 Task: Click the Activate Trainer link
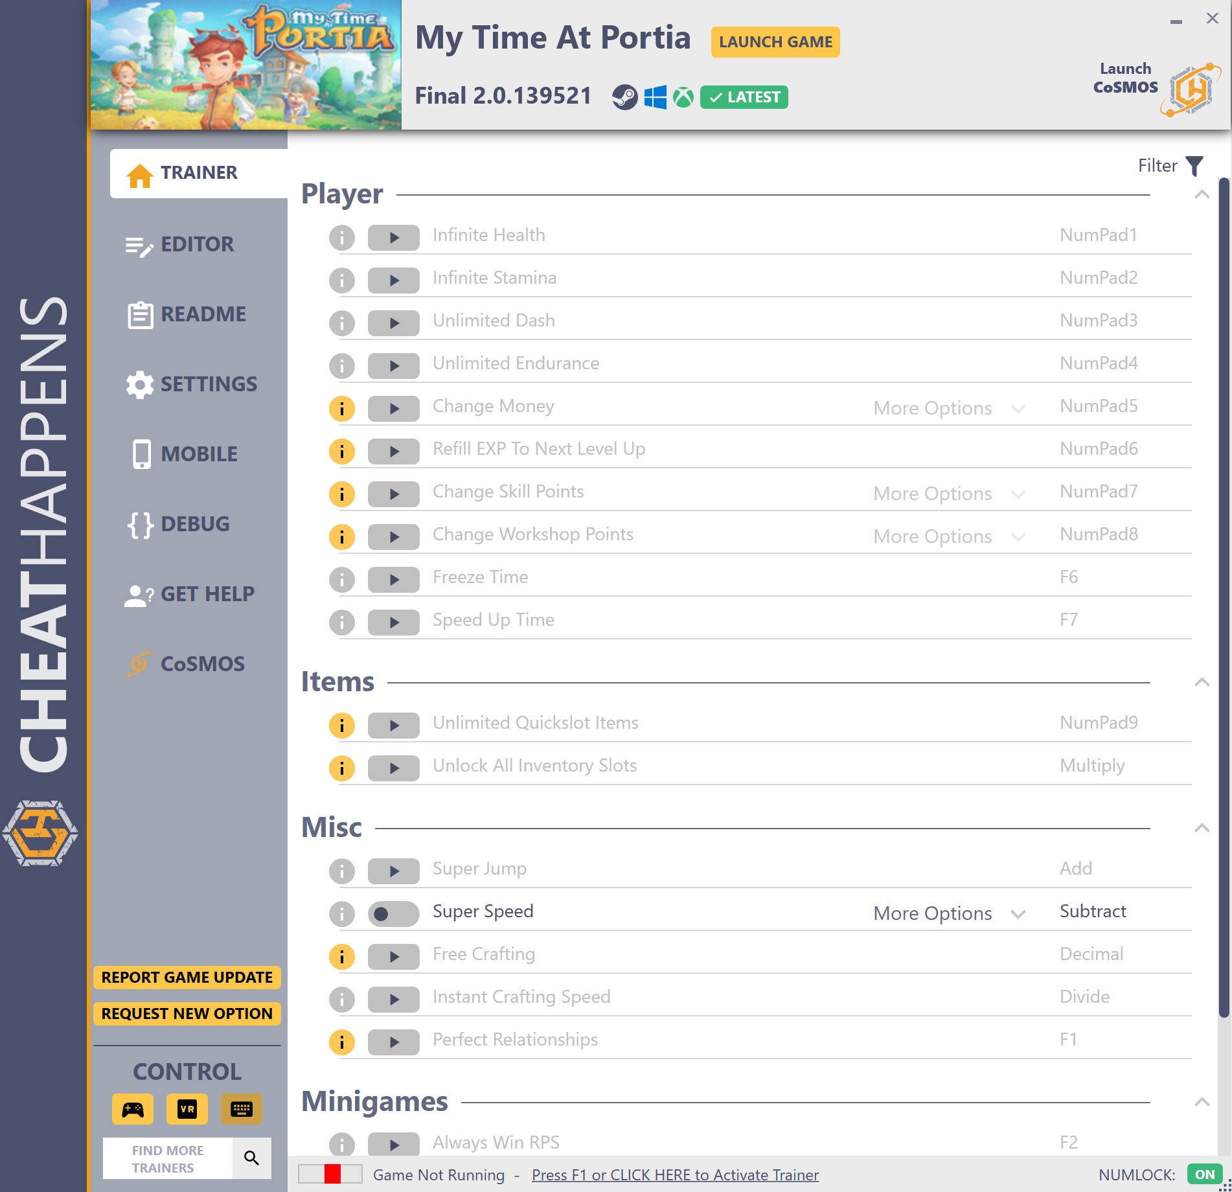click(675, 1175)
